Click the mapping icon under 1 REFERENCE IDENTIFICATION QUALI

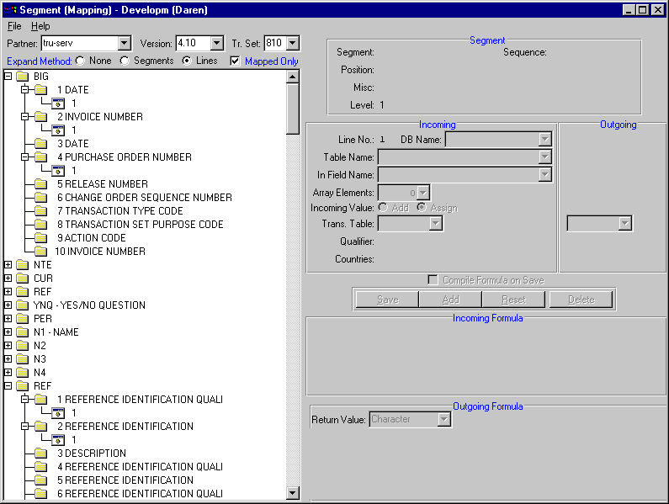[x=58, y=413]
